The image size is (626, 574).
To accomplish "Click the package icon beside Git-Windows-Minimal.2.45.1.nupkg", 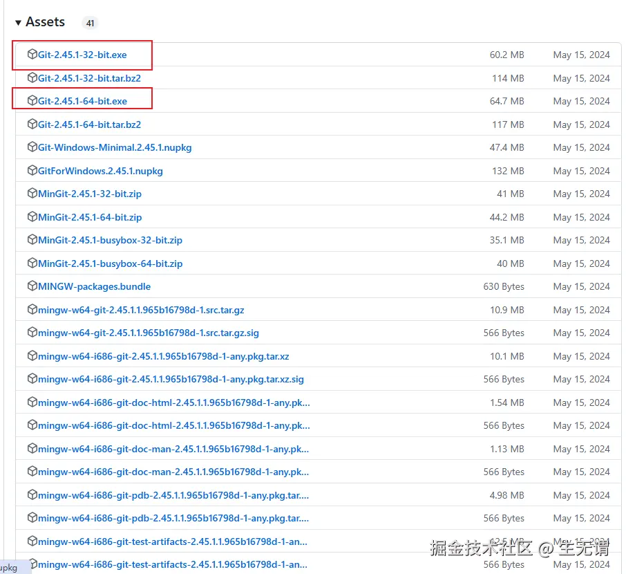I will (32, 147).
